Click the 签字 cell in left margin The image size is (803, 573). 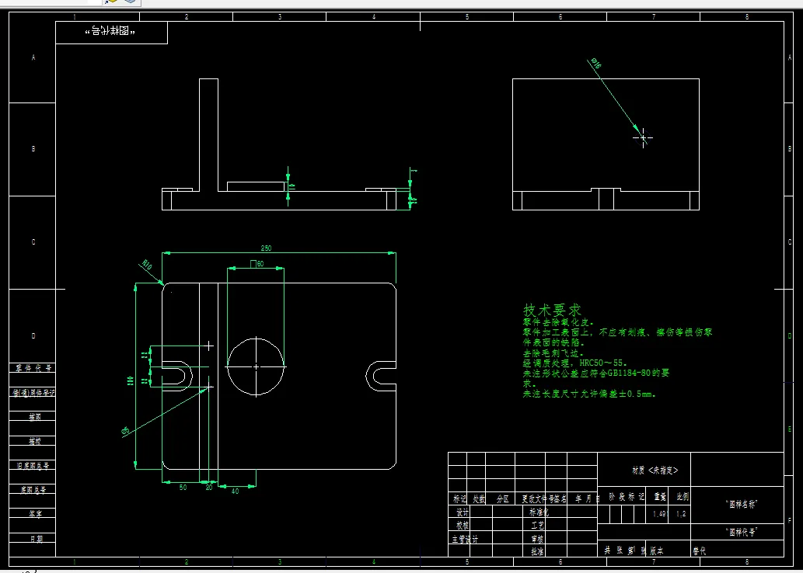tap(33, 514)
